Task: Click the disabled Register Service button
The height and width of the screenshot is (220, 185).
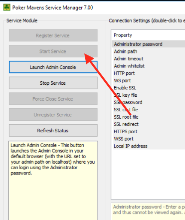Action: [53, 35]
